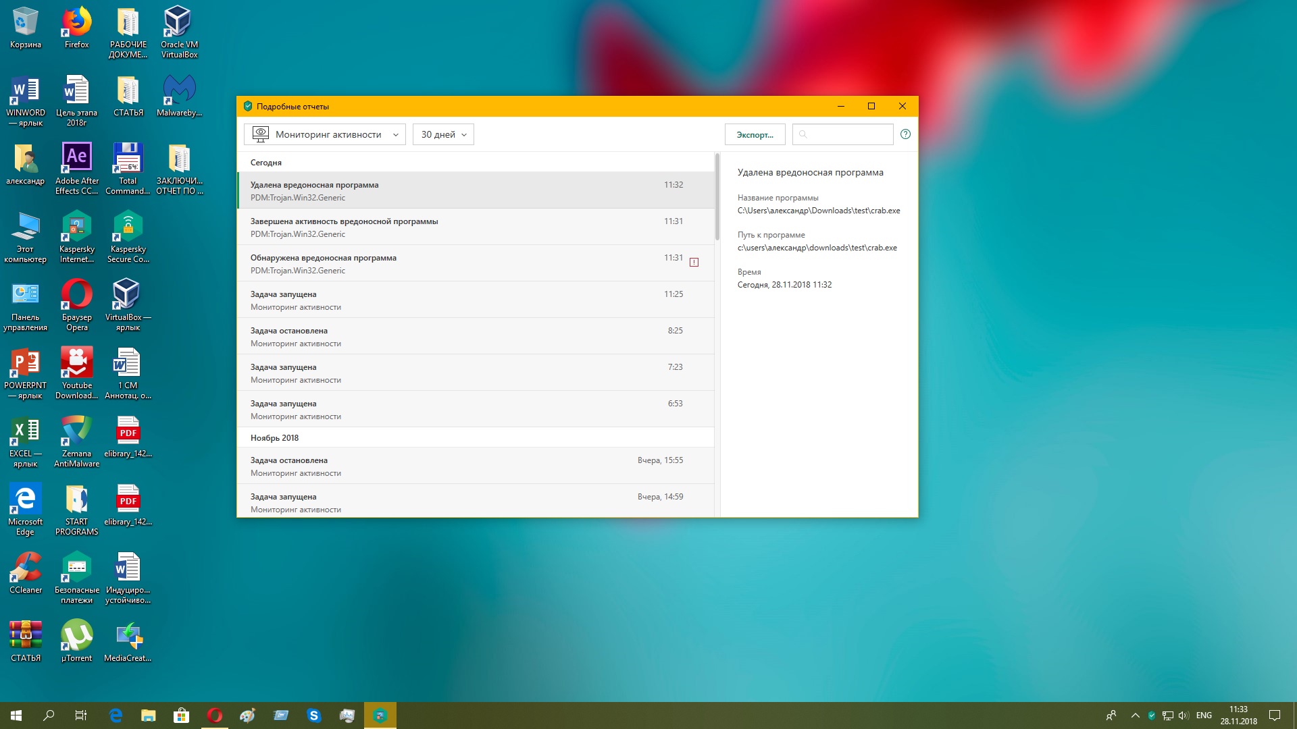Click red alert icon on detected malware entry

(694, 262)
